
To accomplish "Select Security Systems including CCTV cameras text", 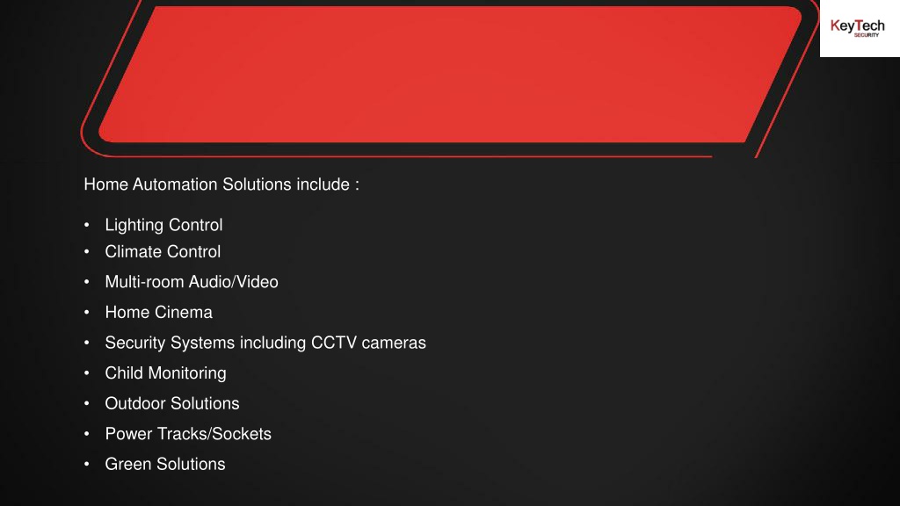I will click(265, 343).
